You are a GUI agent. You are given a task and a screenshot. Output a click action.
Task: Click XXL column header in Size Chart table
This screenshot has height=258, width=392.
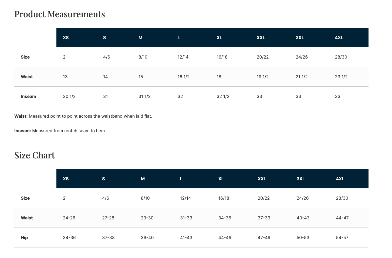point(262,179)
